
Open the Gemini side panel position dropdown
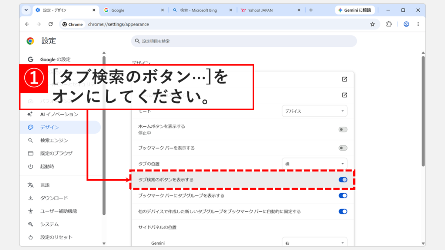315,242
